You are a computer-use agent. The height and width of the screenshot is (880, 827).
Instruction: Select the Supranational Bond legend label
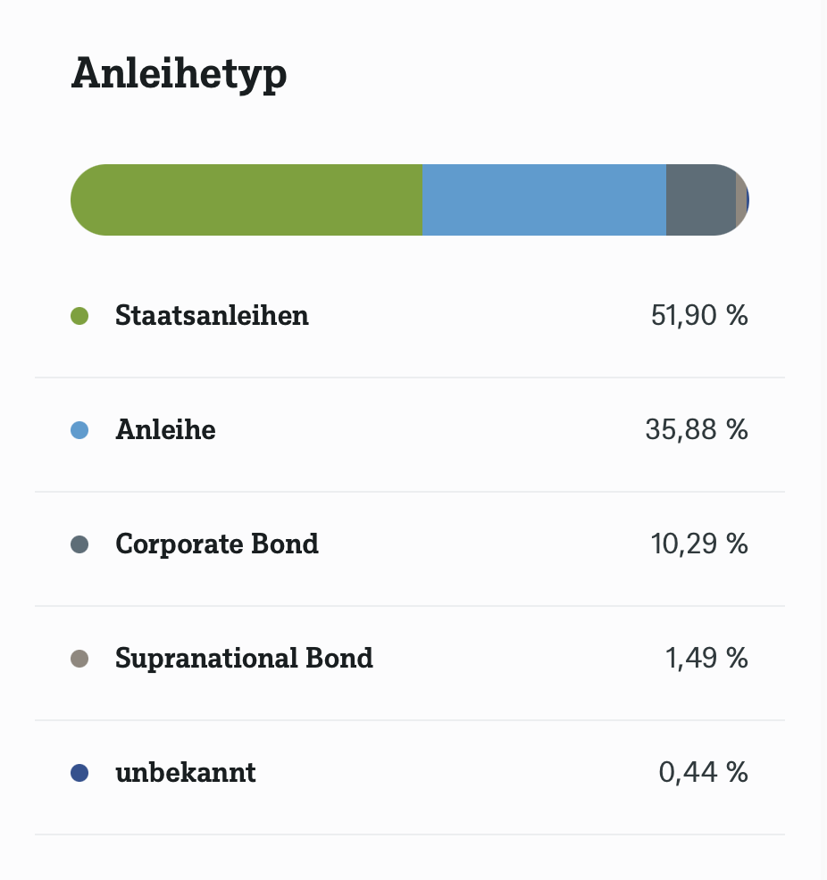(244, 659)
